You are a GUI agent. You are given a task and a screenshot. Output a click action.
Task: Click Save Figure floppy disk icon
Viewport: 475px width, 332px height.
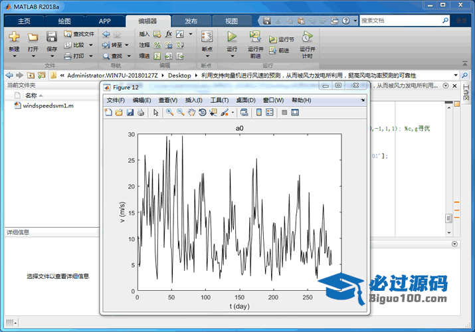tap(130, 112)
